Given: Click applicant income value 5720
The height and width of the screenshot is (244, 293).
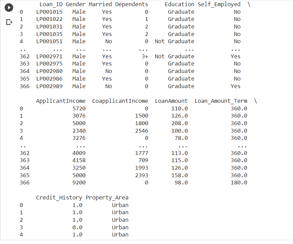Looking at the screenshot, I should [79, 109].
